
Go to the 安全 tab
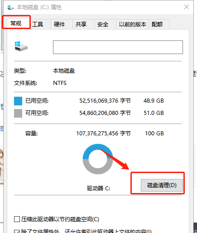pos(105,24)
